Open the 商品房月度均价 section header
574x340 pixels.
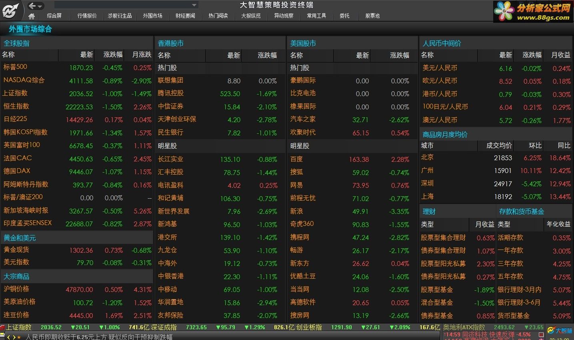[x=445, y=135]
